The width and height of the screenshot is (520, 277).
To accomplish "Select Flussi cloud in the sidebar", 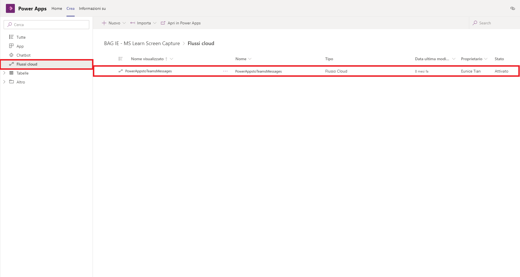I will (x=27, y=64).
